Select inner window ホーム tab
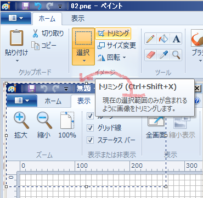This screenshot has width=203, height=198. click(x=53, y=101)
